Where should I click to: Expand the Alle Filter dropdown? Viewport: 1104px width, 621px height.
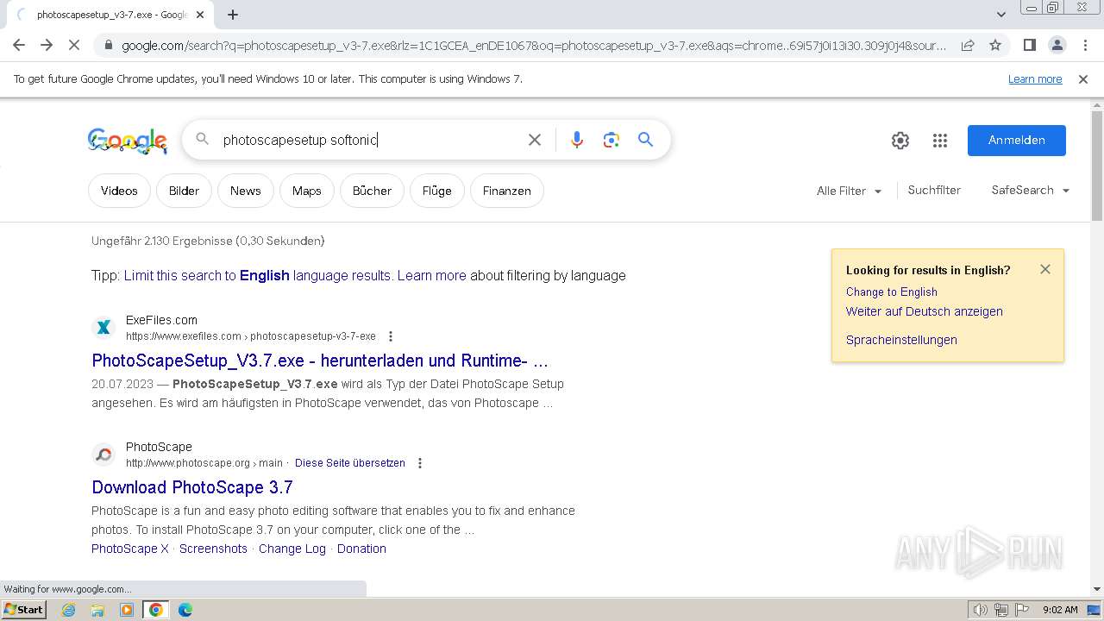[x=850, y=191]
